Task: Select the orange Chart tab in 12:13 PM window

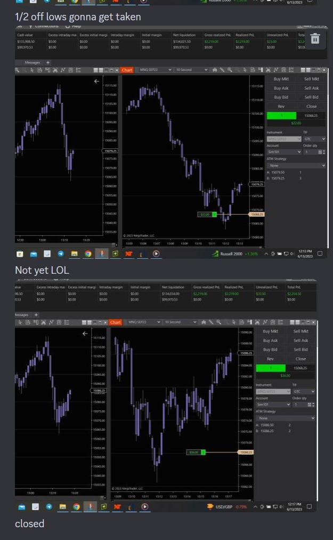Action: click(127, 70)
